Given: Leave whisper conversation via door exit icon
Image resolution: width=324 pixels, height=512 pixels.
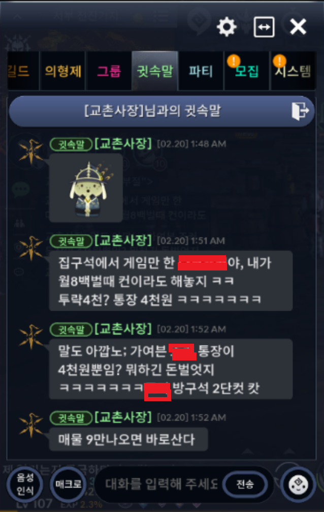Looking at the screenshot, I should [300, 111].
